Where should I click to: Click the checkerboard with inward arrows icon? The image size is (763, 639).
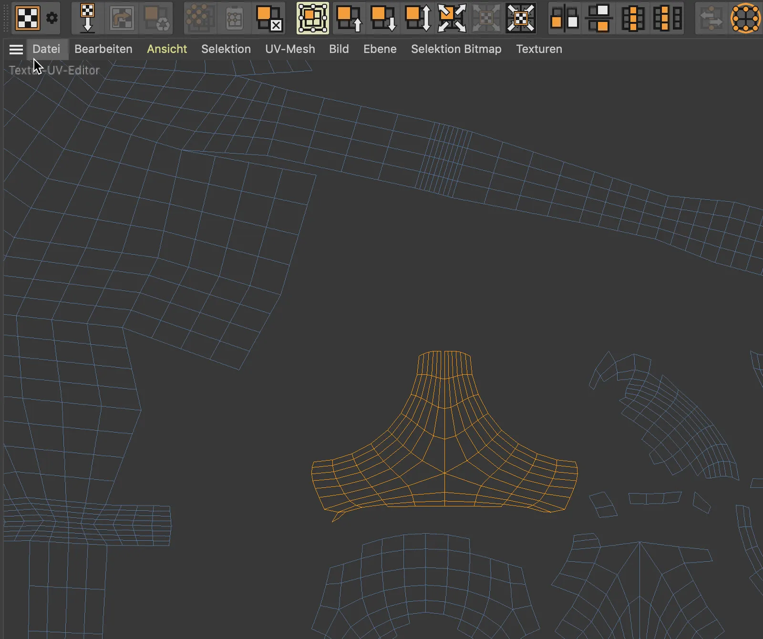(x=521, y=18)
